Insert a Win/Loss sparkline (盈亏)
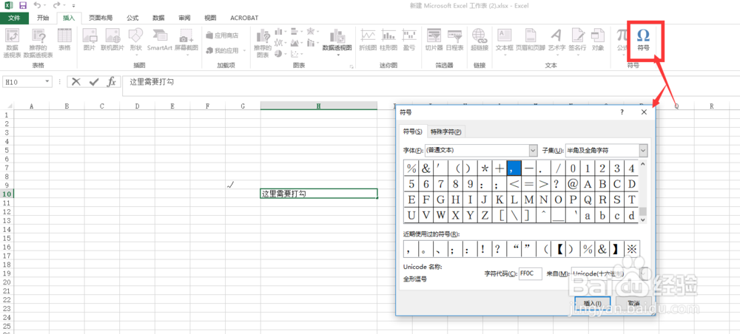 pyautogui.click(x=408, y=40)
